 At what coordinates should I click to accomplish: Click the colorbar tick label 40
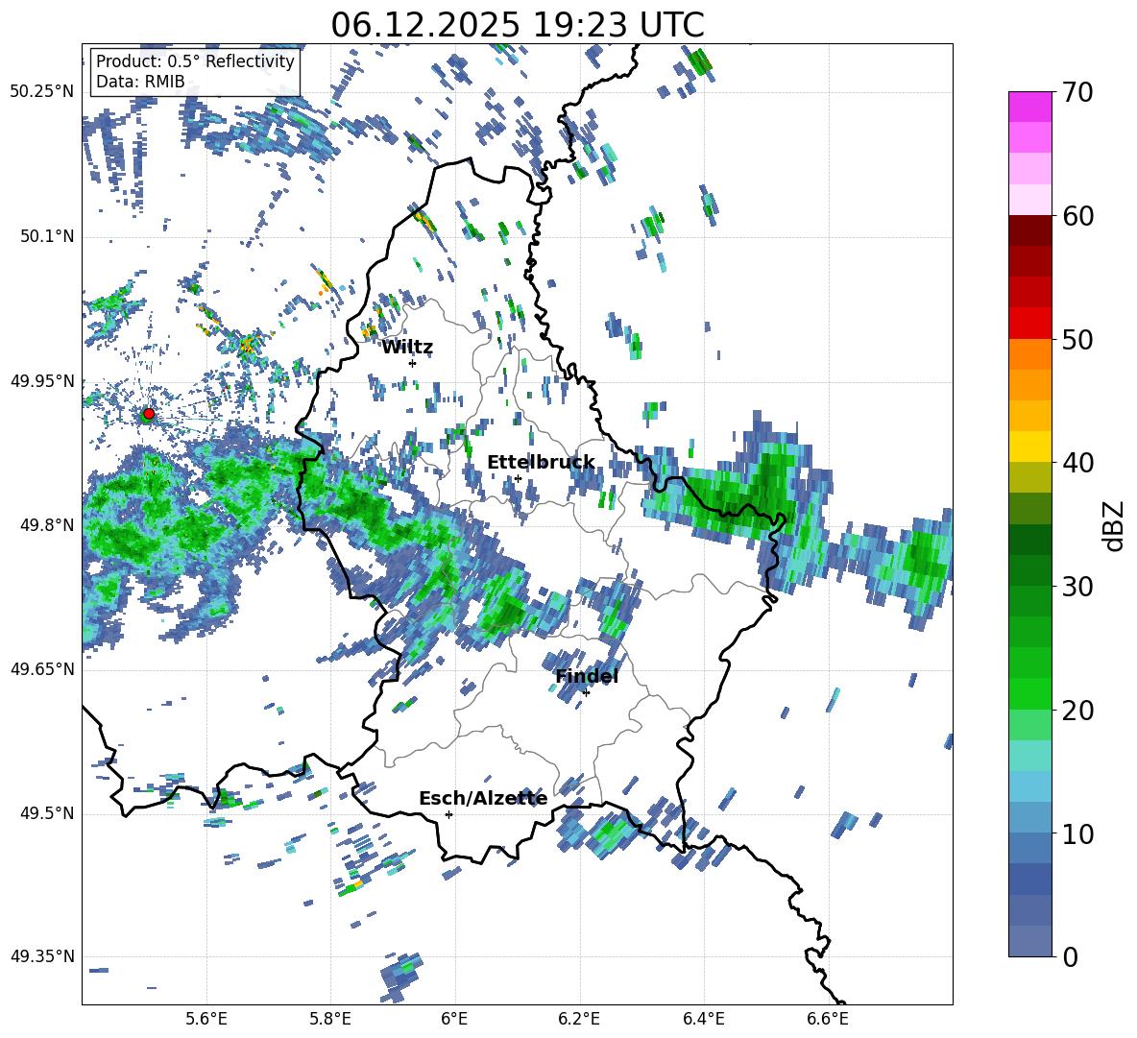1077,463
